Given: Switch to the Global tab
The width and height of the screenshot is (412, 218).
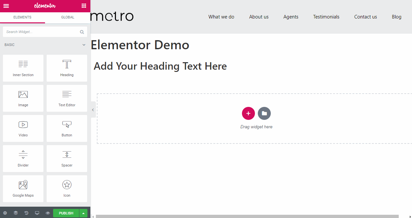Looking at the screenshot, I should tap(68, 17).
